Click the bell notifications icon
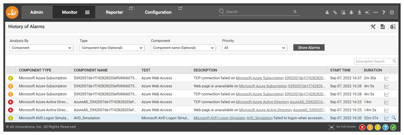404x135 pixels. tap(351, 12)
